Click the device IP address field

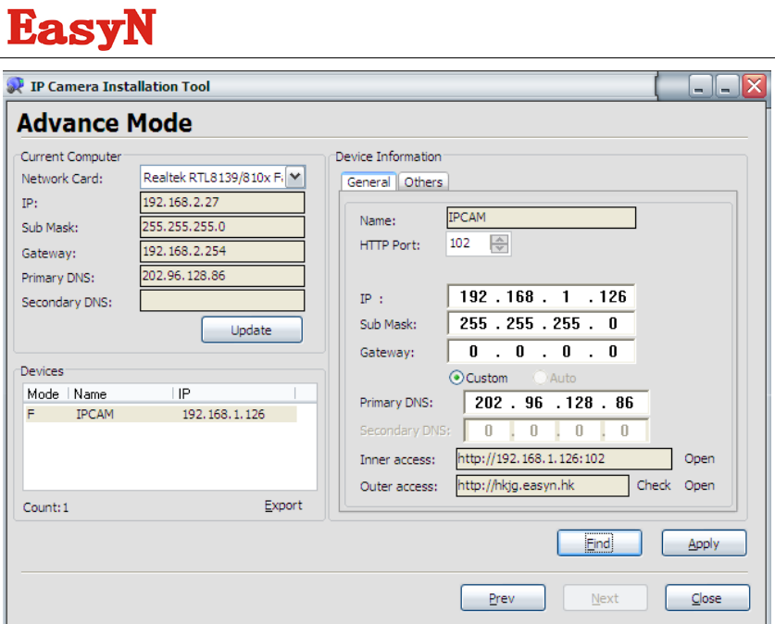coord(542,297)
